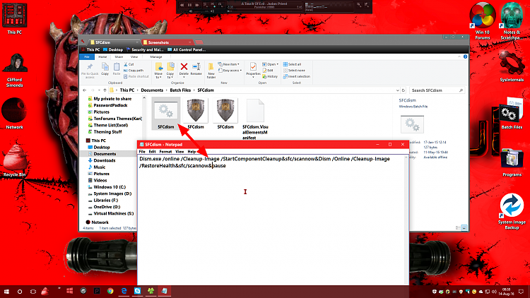Viewport: 530px width, 298px height.
Task: Click Select all in ribbon
Action: 292,64
